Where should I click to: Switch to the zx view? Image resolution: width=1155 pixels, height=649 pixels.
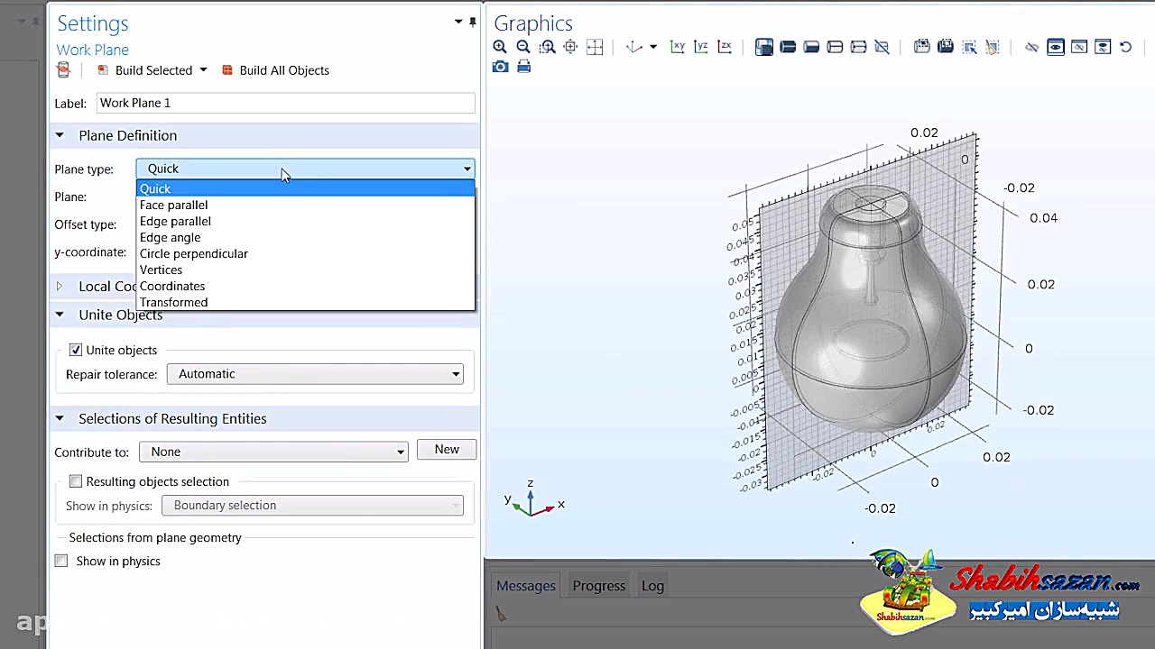pyautogui.click(x=725, y=47)
